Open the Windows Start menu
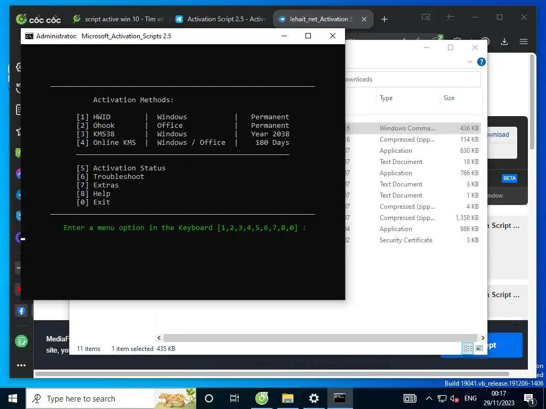The height and width of the screenshot is (409, 546). coord(13,398)
